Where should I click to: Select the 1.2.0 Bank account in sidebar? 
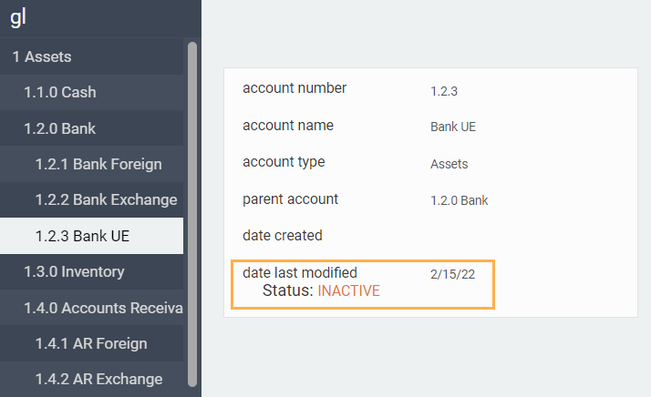pyautogui.click(x=59, y=128)
